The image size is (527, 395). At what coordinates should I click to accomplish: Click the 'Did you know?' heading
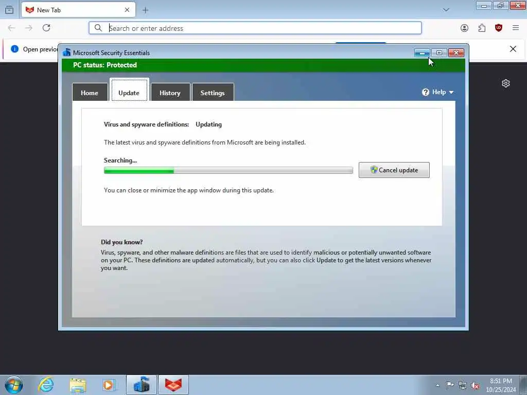click(121, 242)
